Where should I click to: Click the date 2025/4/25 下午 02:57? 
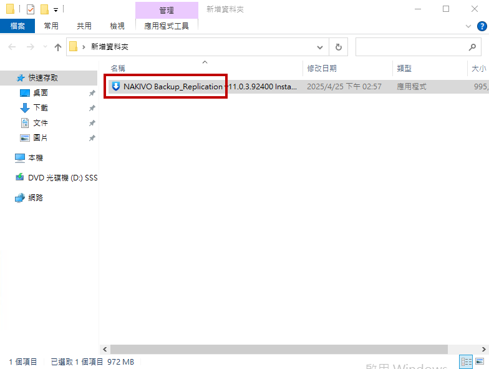tap(344, 86)
